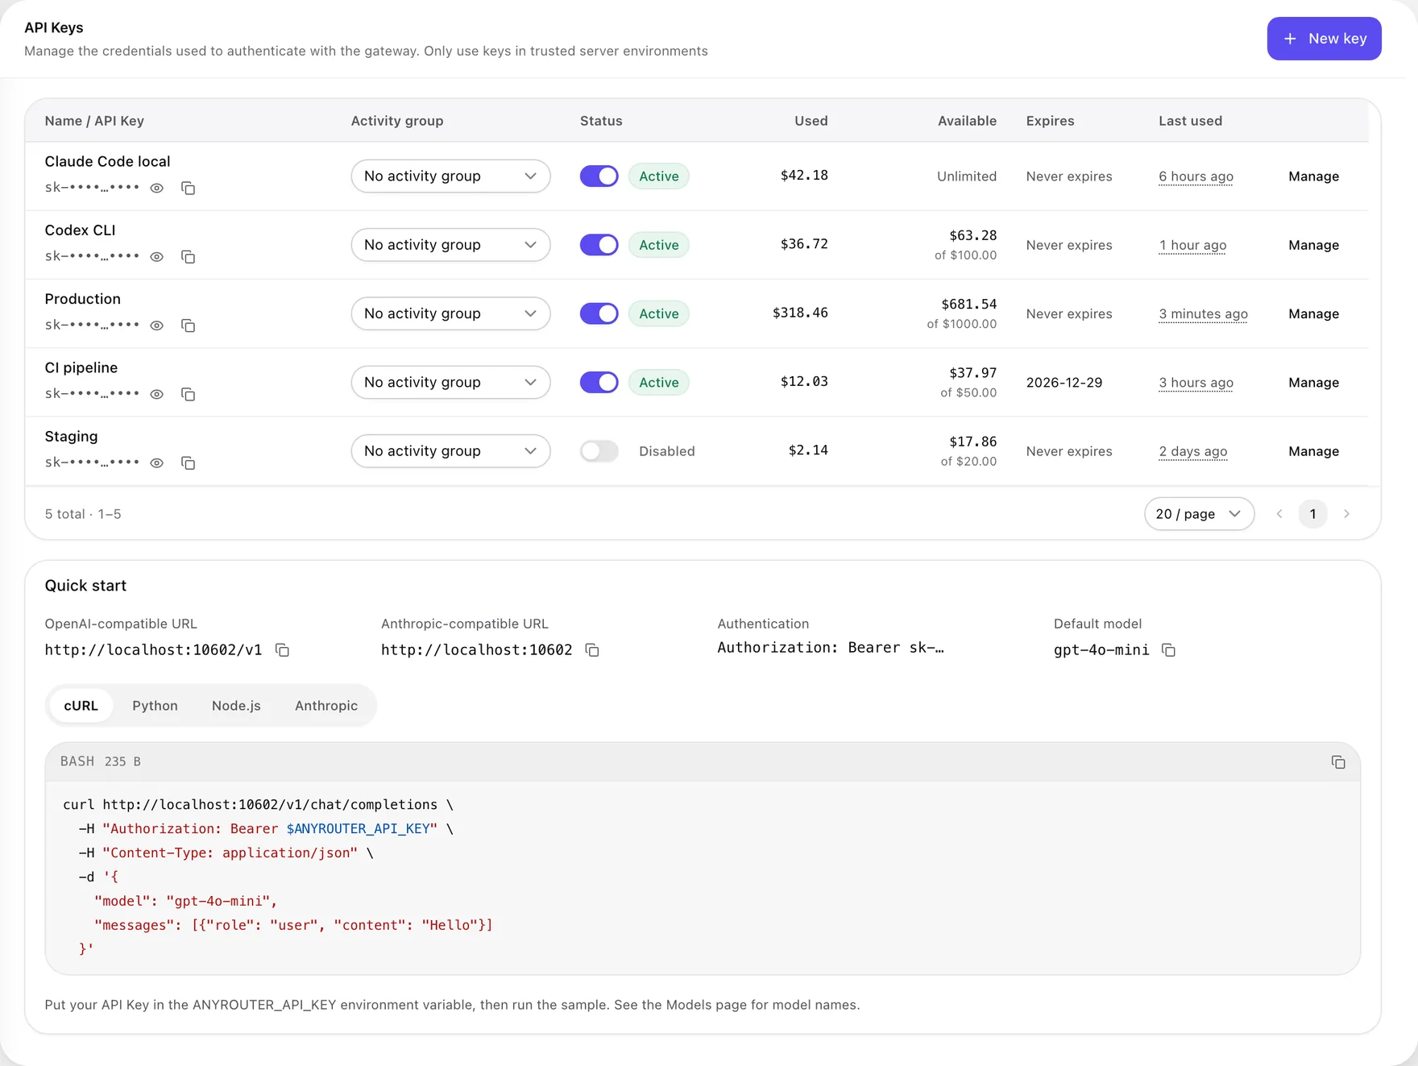Copy the default model name gpt-4o-mini
1418x1066 pixels.
coord(1168,649)
